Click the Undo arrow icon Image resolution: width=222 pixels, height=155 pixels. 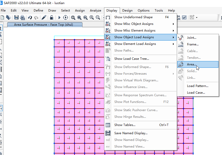click(30, 17)
